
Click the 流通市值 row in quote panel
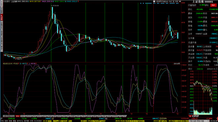pyautogui.click(x=203, y=42)
